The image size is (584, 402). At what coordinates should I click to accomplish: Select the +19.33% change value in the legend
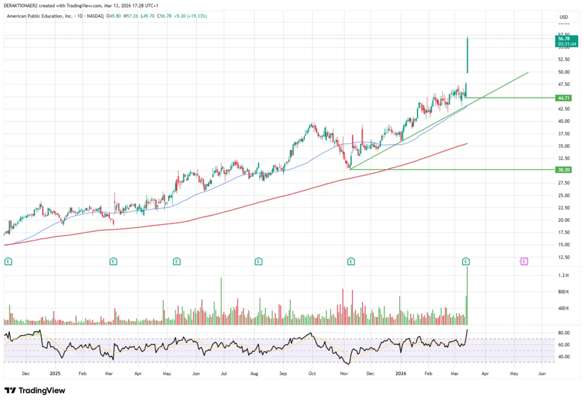(198, 17)
